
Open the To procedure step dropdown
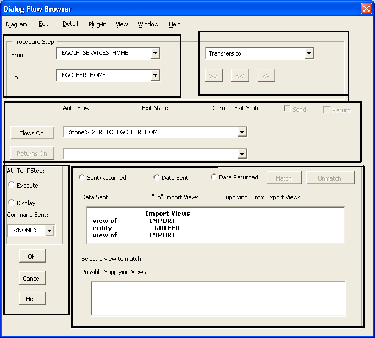click(155, 75)
